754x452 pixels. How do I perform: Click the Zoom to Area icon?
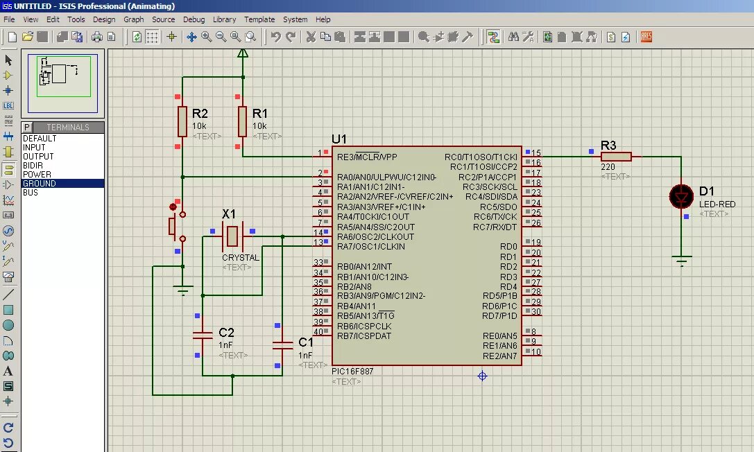[x=250, y=37]
